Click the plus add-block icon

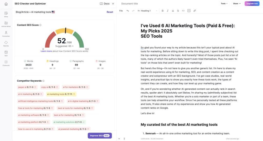pyautogui.click(x=119, y=139)
